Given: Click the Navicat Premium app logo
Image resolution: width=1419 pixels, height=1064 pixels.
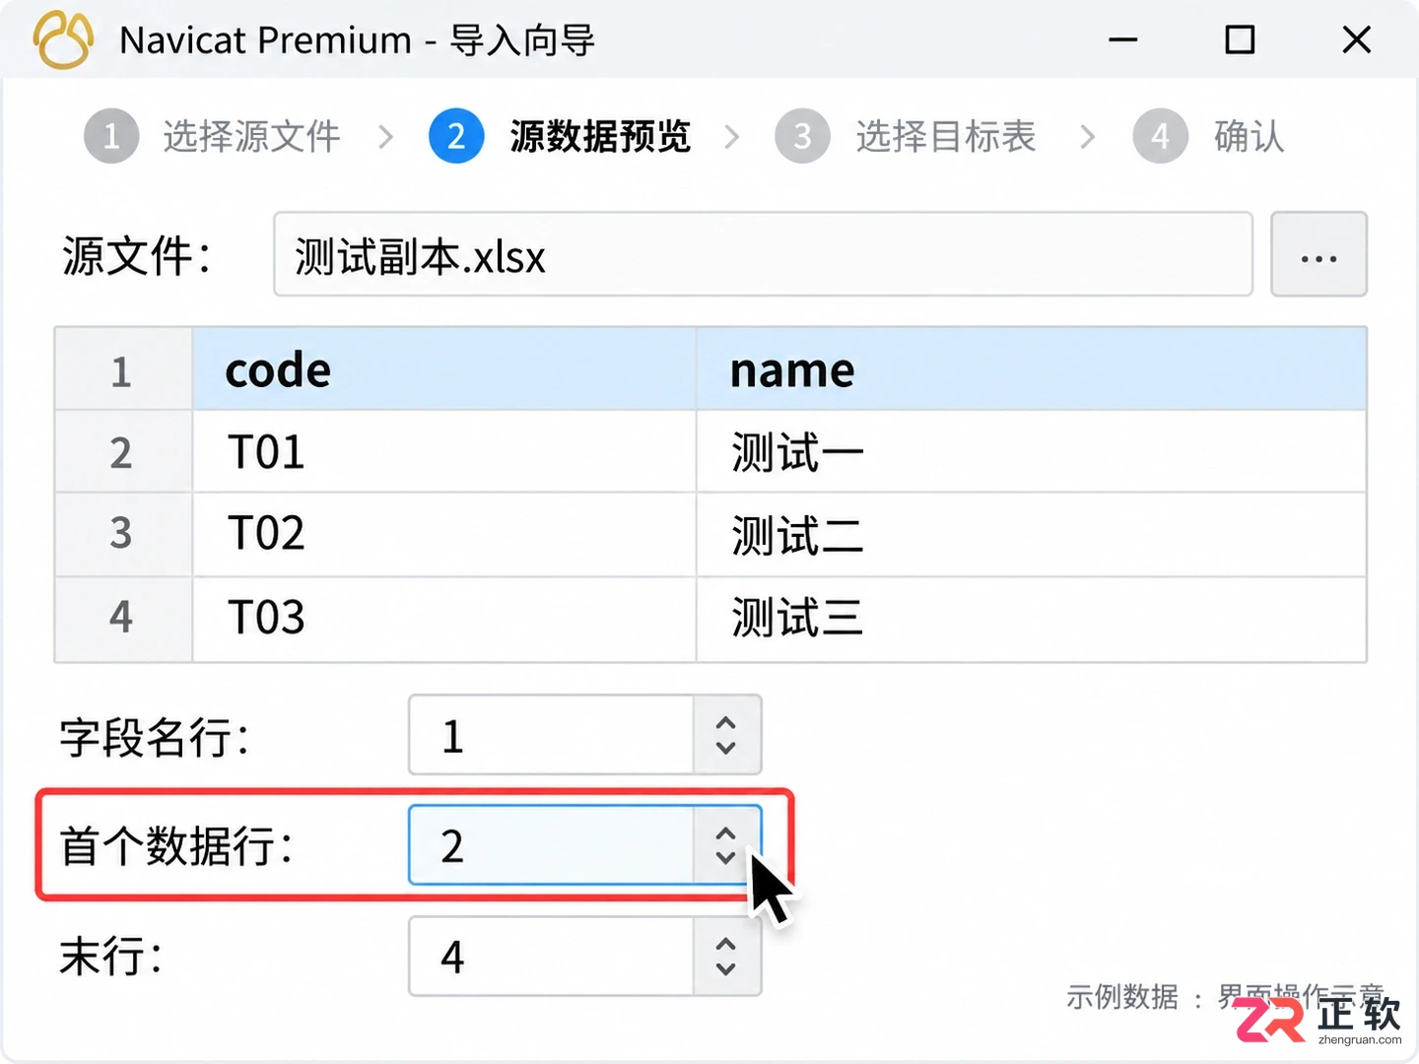Looking at the screenshot, I should [x=63, y=40].
